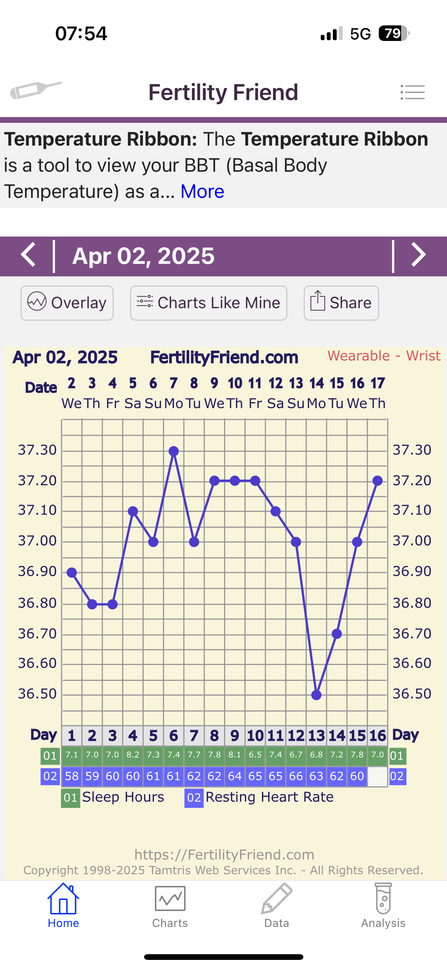Tap the Apr 02, 2025 date header
This screenshot has height=969, width=447.
click(x=143, y=256)
